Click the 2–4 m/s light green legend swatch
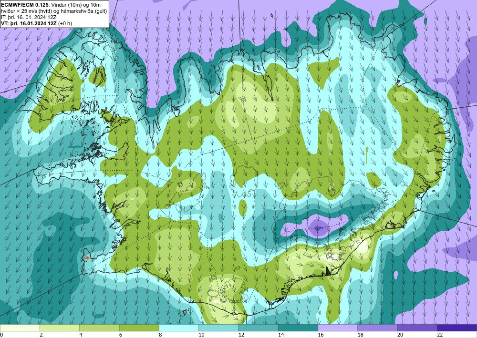The width and height of the screenshot is (477, 338). coord(60,328)
